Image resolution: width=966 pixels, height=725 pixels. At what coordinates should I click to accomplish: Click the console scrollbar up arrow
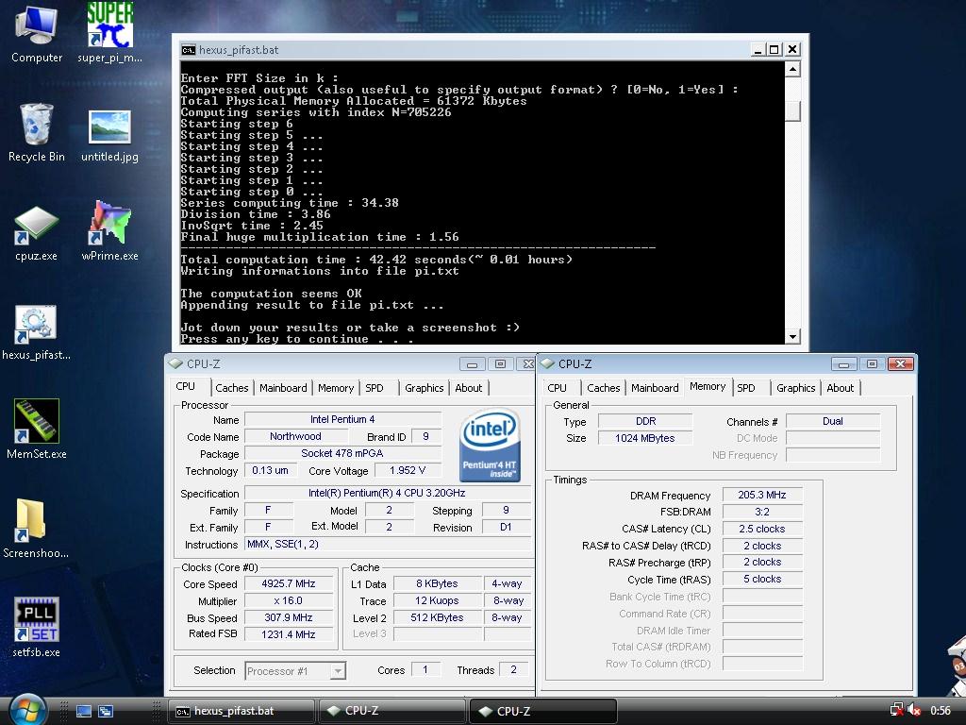coord(792,69)
